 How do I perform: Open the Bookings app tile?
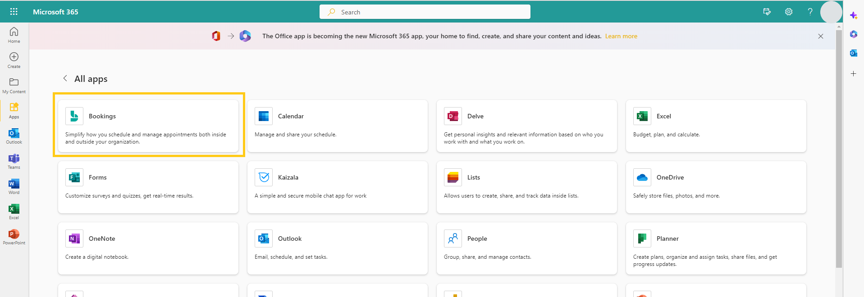[148, 126]
